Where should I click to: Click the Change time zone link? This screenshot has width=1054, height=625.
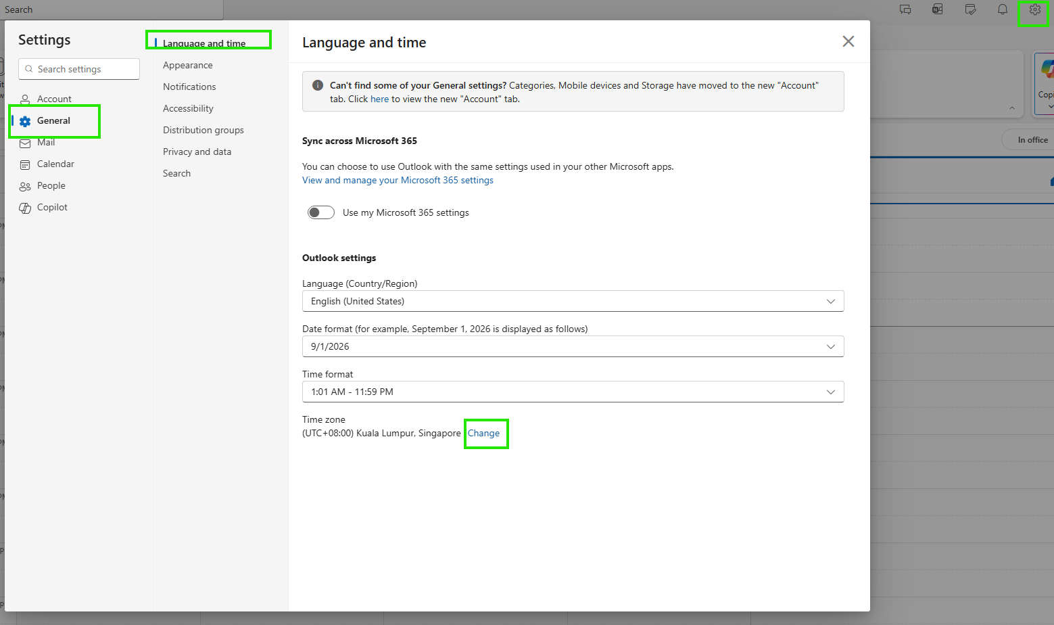tap(484, 433)
